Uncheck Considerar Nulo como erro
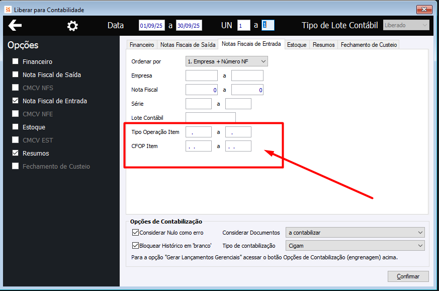 tap(135, 233)
